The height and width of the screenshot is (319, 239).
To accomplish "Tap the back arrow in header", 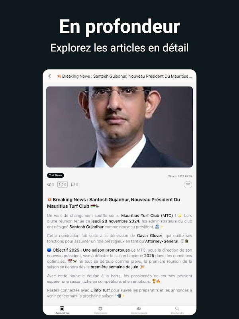I will point(49,76).
